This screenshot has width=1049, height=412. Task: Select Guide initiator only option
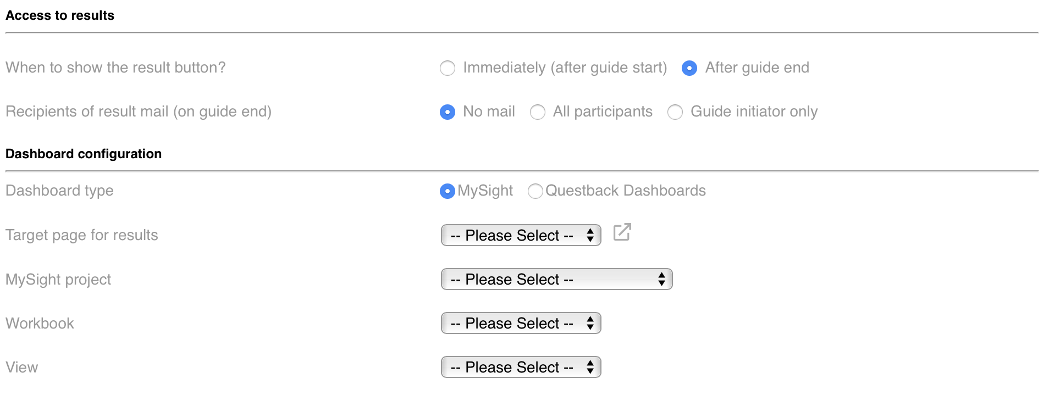675,112
